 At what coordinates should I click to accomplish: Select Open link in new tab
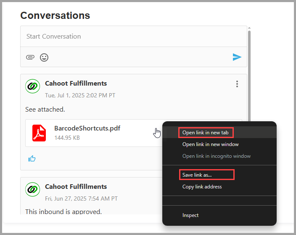205,133
